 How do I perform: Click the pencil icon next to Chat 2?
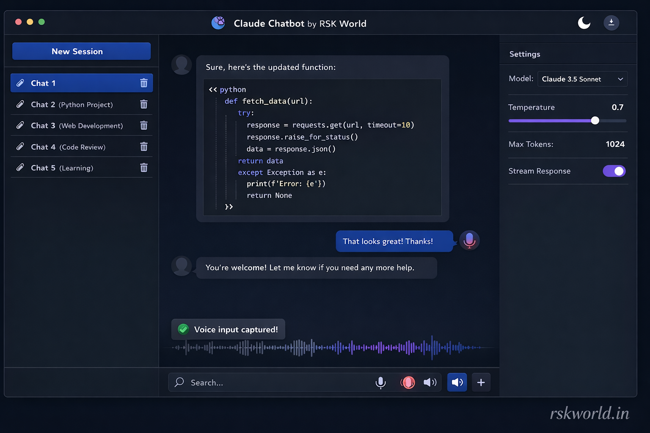click(20, 104)
